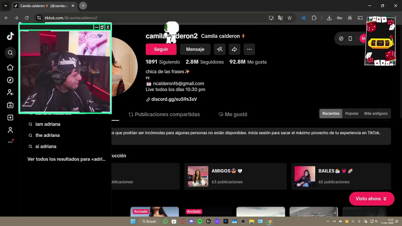The width and height of the screenshot is (402, 226).
Task: Open Spotify from the taskbar
Action: click(200, 221)
